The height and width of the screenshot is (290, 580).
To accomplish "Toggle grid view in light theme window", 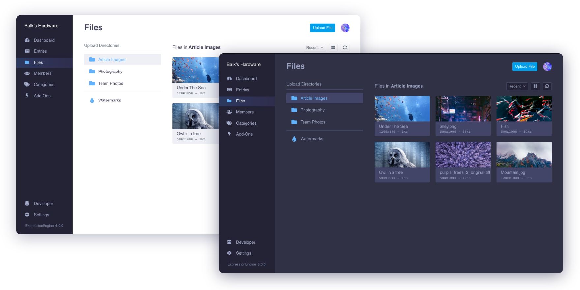I will tap(333, 48).
